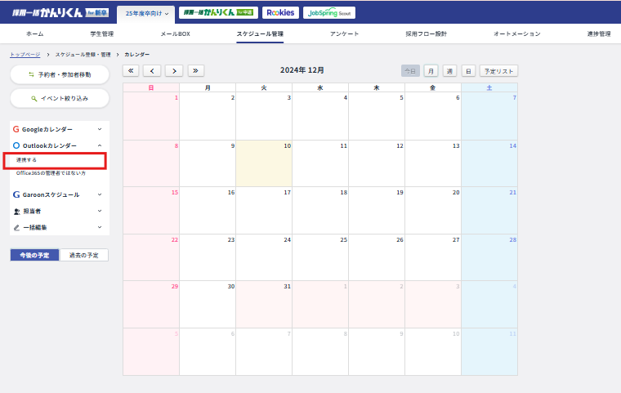Switch calendar to 月 month view
Image resolution: width=621 pixels, height=393 pixels.
[431, 71]
